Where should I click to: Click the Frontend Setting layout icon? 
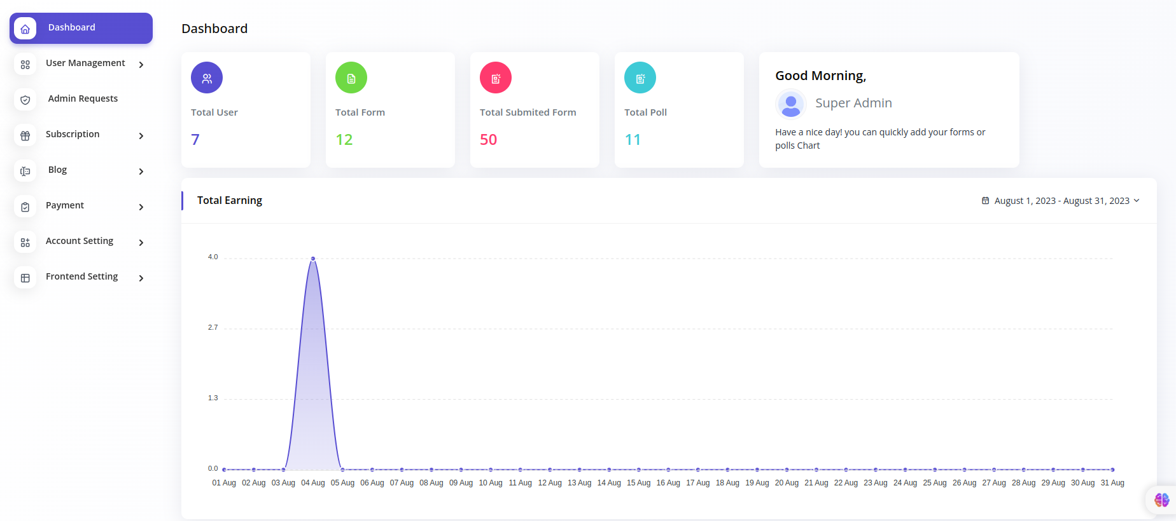(x=25, y=278)
